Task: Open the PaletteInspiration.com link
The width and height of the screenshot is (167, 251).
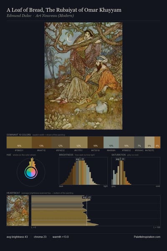Action: 147,237
